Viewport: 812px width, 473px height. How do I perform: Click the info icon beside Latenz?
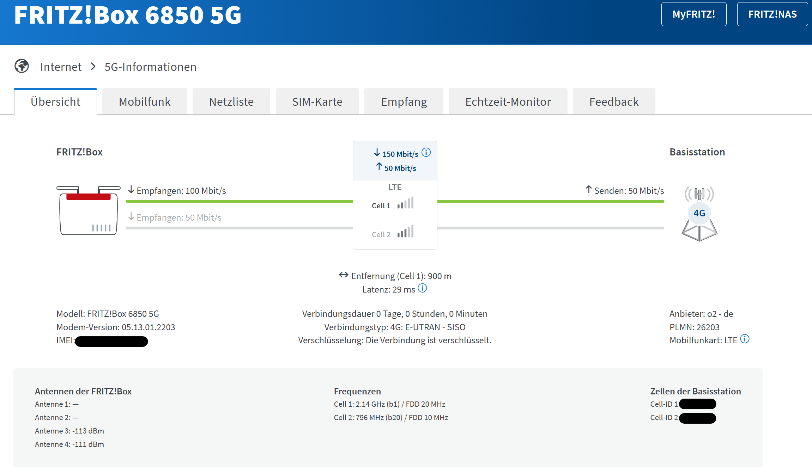tap(422, 288)
